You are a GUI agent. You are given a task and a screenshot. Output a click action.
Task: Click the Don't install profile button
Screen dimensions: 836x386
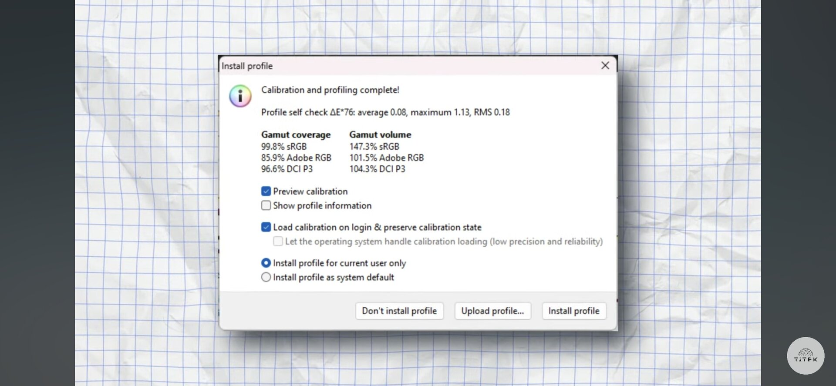click(399, 311)
